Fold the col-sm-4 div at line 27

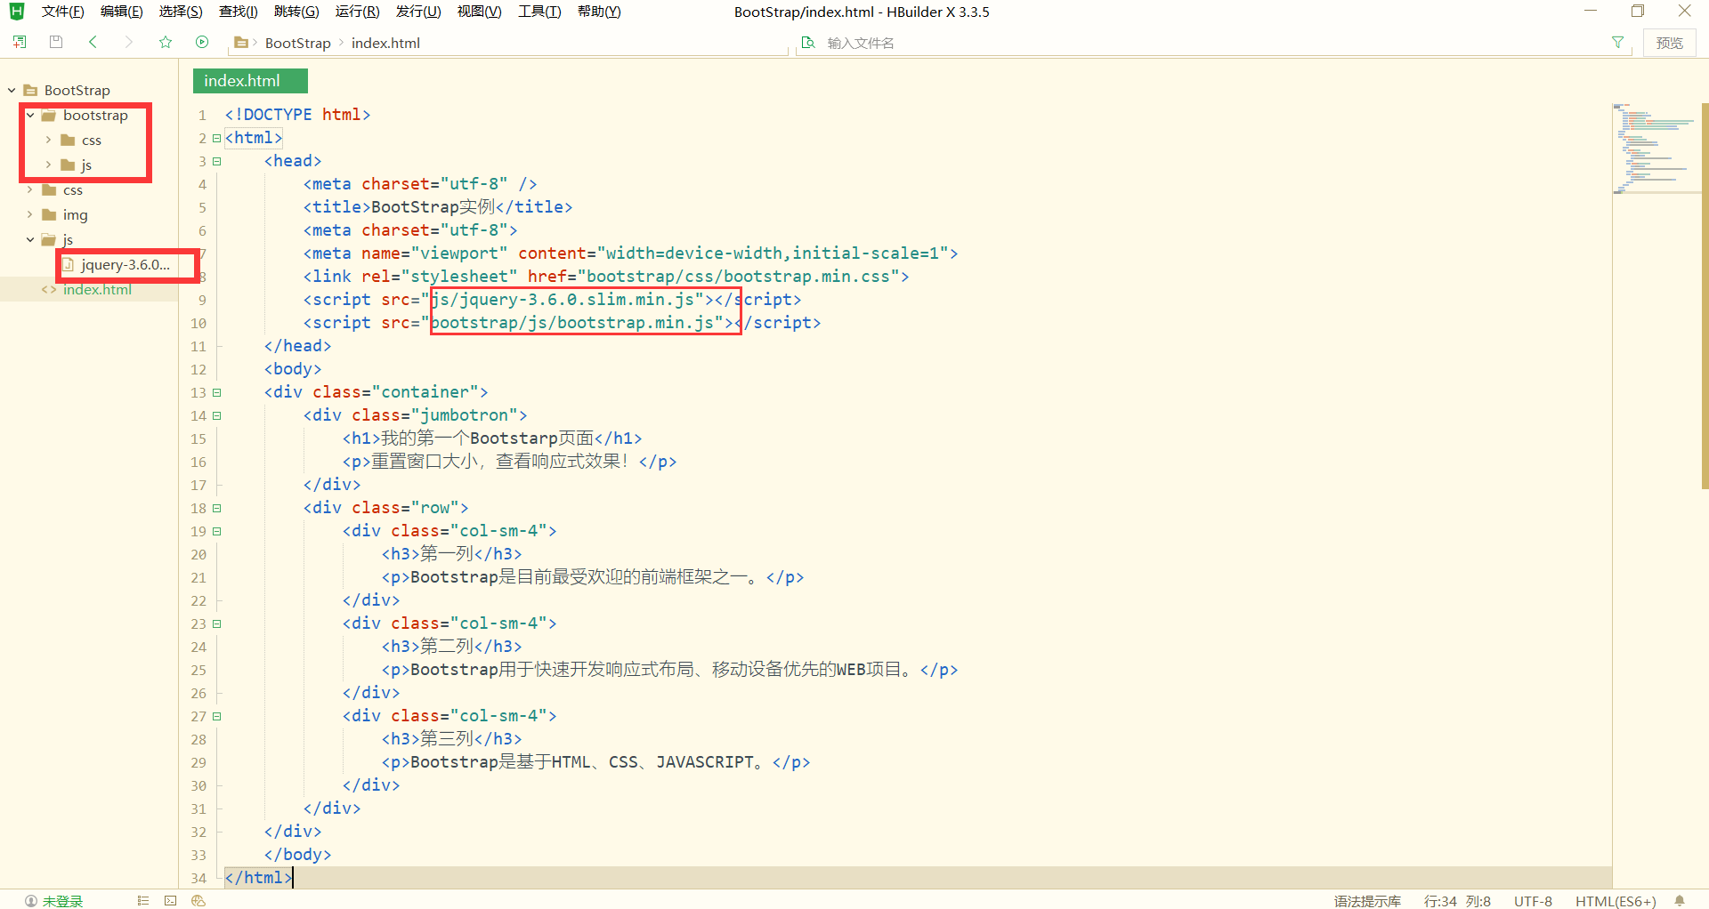pos(216,716)
